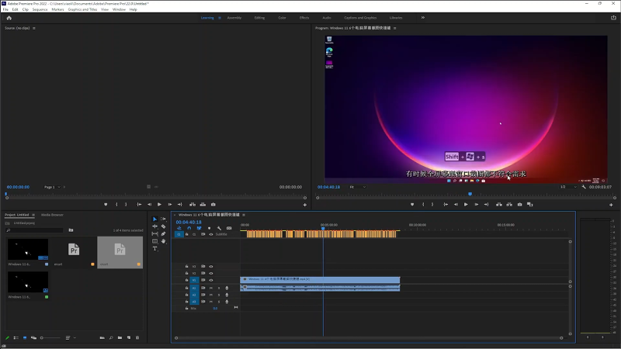Open the File menu

(x=5, y=9)
